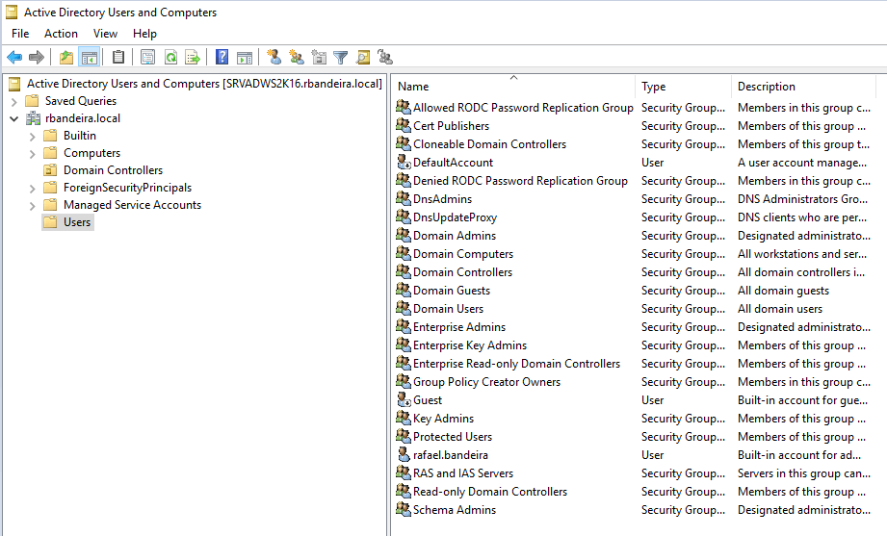Open Help via the blue question mark icon
The height and width of the screenshot is (536, 887).
pyautogui.click(x=222, y=57)
